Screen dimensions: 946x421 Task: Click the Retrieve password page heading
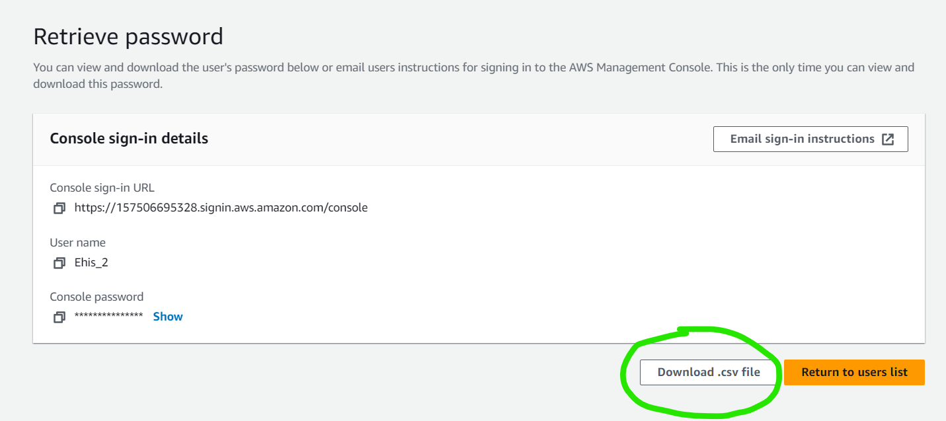pyautogui.click(x=128, y=37)
